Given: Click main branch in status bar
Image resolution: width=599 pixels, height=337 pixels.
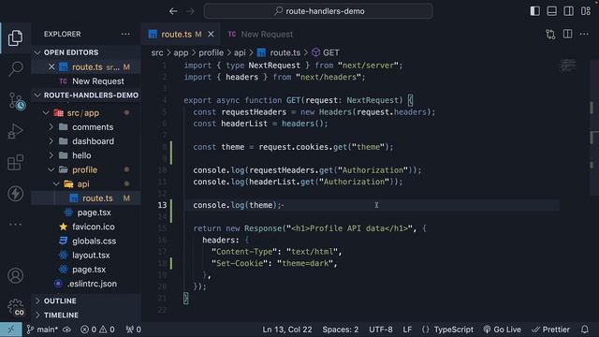Looking at the screenshot, I should (42, 330).
